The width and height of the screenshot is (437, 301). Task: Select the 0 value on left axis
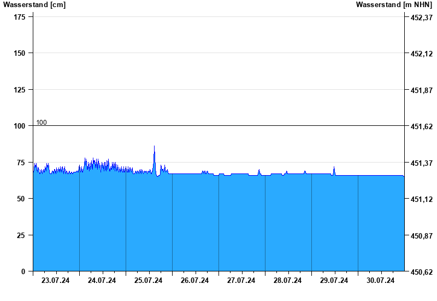point(23,271)
